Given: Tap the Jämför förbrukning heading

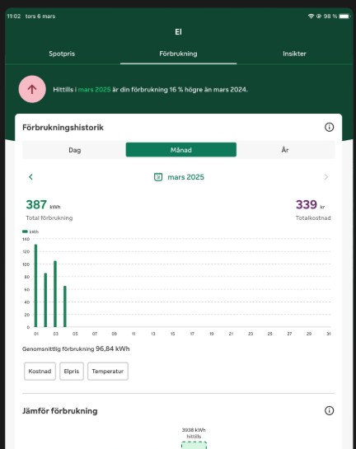Looking at the screenshot, I should point(60,411).
